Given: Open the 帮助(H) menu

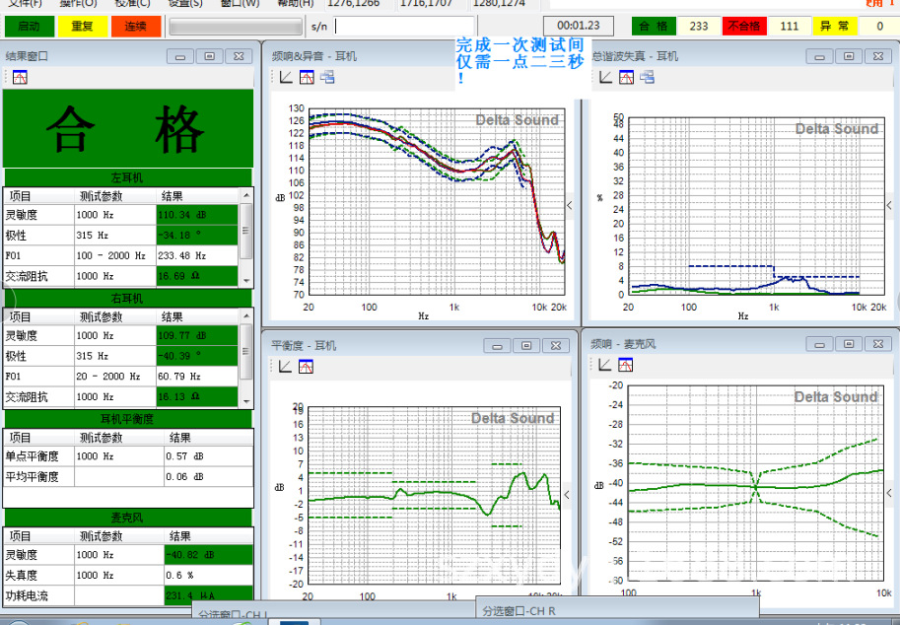Looking at the screenshot, I should (295, 4).
